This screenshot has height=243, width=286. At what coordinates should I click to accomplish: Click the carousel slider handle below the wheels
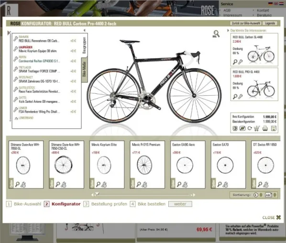(97, 194)
